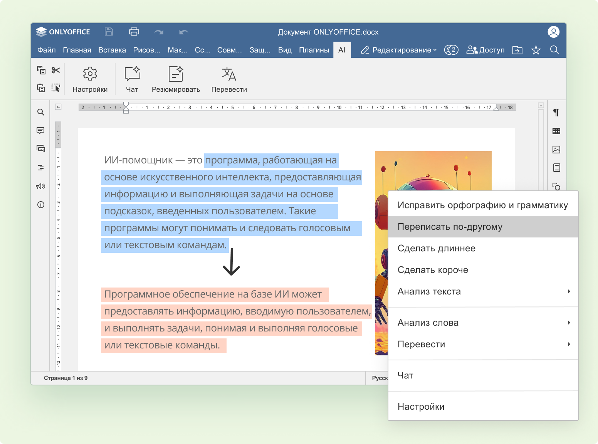Viewport: 598px width, 444px height.
Task: Select Переписать по-другому in context menu
Action: click(x=483, y=227)
